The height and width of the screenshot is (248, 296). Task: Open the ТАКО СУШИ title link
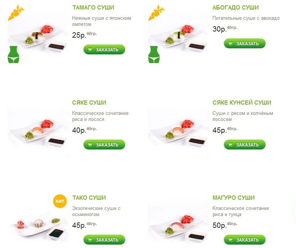pyautogui.click(x=89, y=198)
